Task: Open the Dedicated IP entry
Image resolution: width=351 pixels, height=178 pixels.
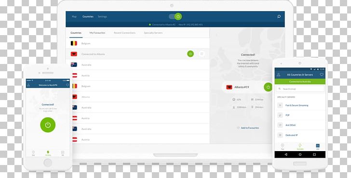Action: 300,135
